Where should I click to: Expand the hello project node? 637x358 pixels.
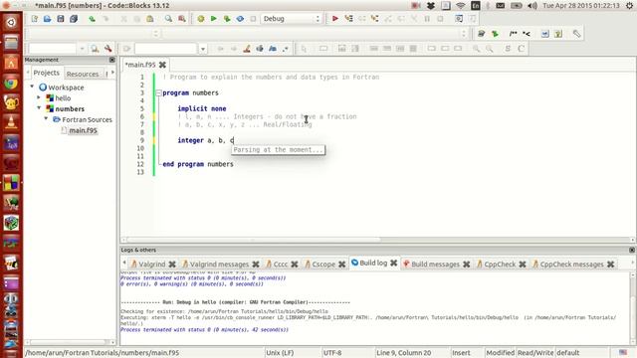[39, 97]
